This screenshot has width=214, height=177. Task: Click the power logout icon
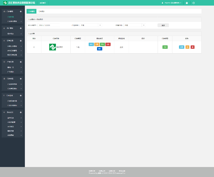click(x=194, y=3)
